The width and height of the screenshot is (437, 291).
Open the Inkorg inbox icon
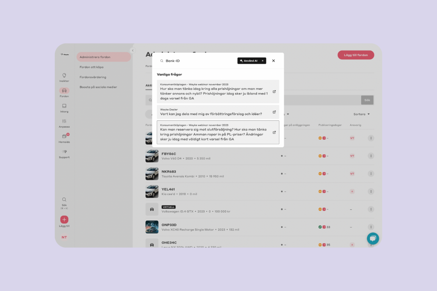pos(64,106)
